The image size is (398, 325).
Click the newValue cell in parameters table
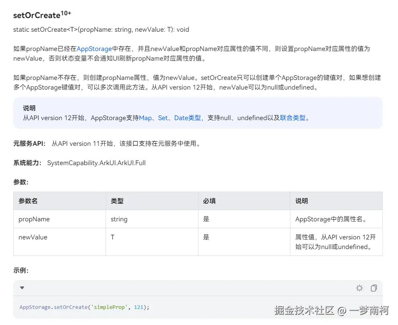click(x=60, y=242)
